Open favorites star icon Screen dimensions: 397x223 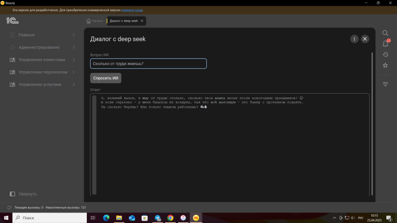pos(385,65)
